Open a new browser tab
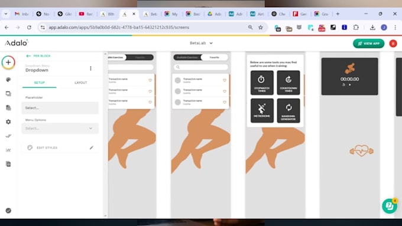402x226 pixels. pos(338,14)
